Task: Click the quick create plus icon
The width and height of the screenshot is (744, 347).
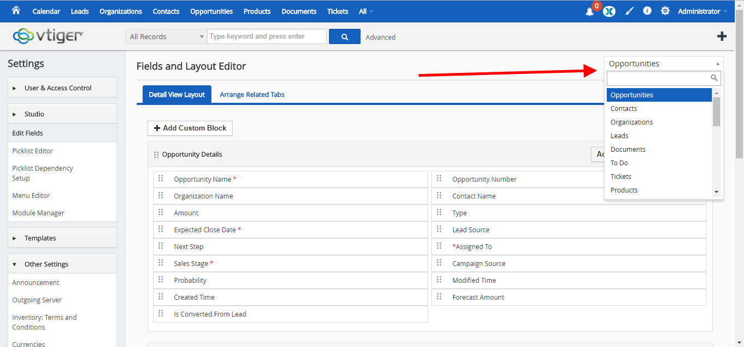Action: pyautogui.click(x=722, y=36)
